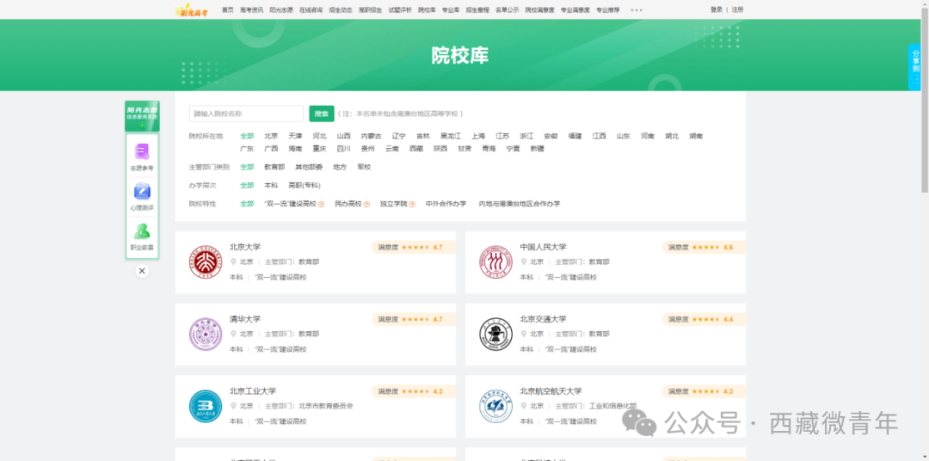The width and height of the screenshot is (929, 461).
Task: Open 院校库 in the top navigation
Action: click(x=427, y=10)
